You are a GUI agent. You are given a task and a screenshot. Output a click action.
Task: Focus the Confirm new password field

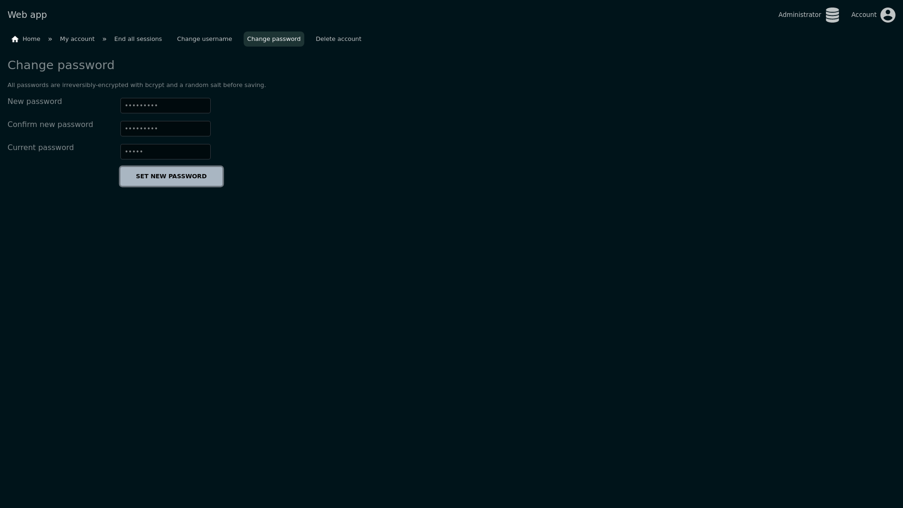pyautogui.click(x=165, y=128)
